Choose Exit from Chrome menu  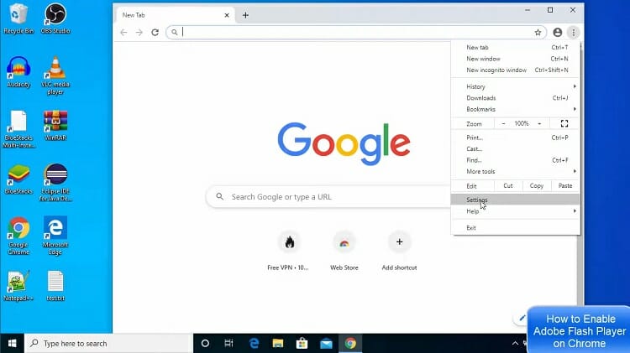tap(516, 228)
